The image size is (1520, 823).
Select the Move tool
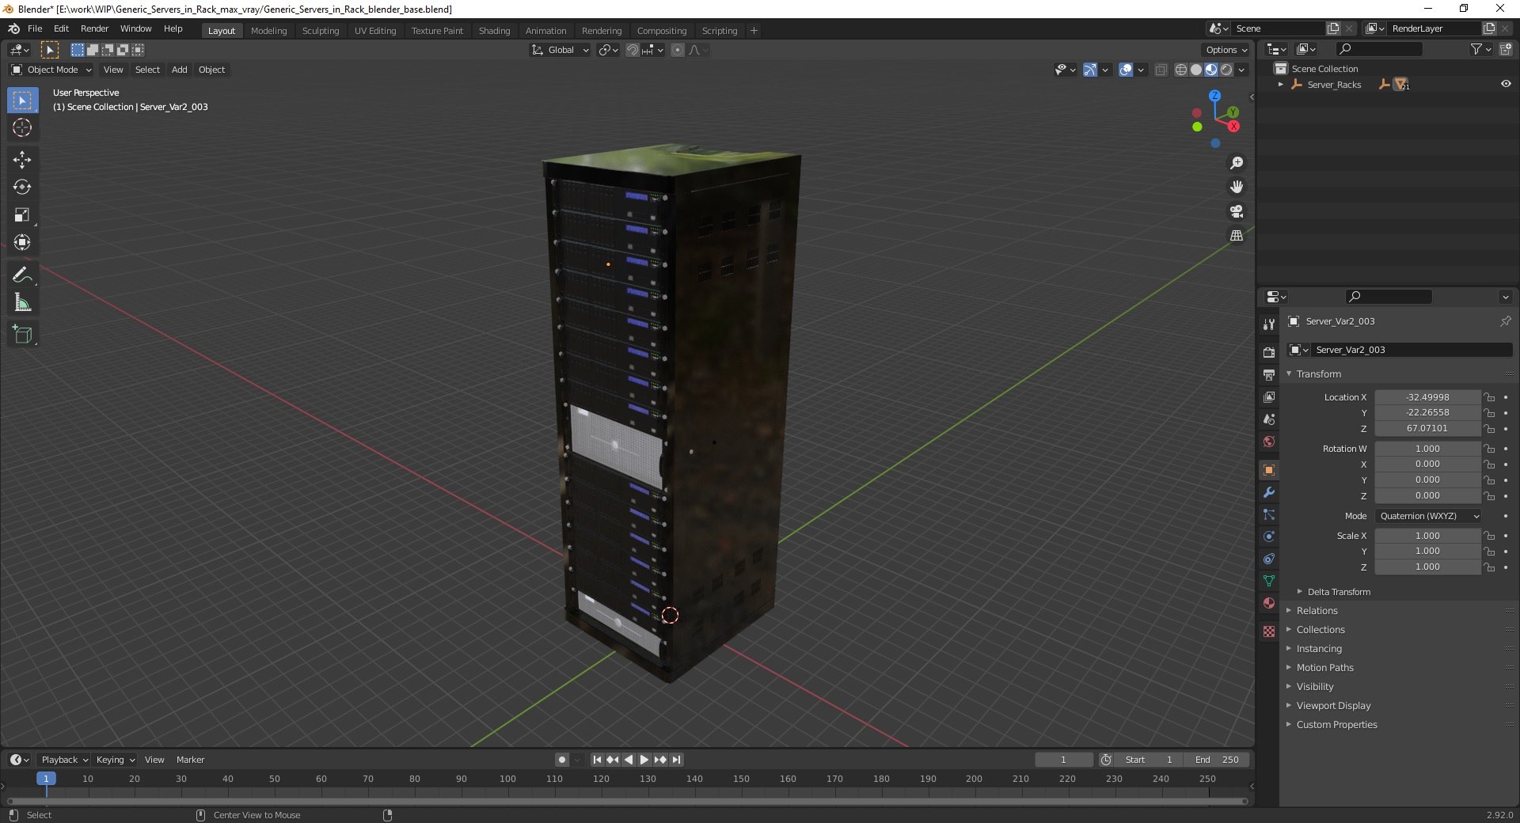tap(22, 160)
